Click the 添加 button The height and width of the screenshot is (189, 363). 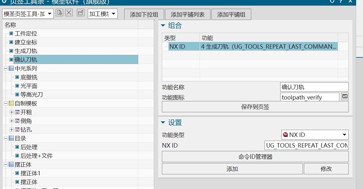pyautogui.click(x=232, y=169)
